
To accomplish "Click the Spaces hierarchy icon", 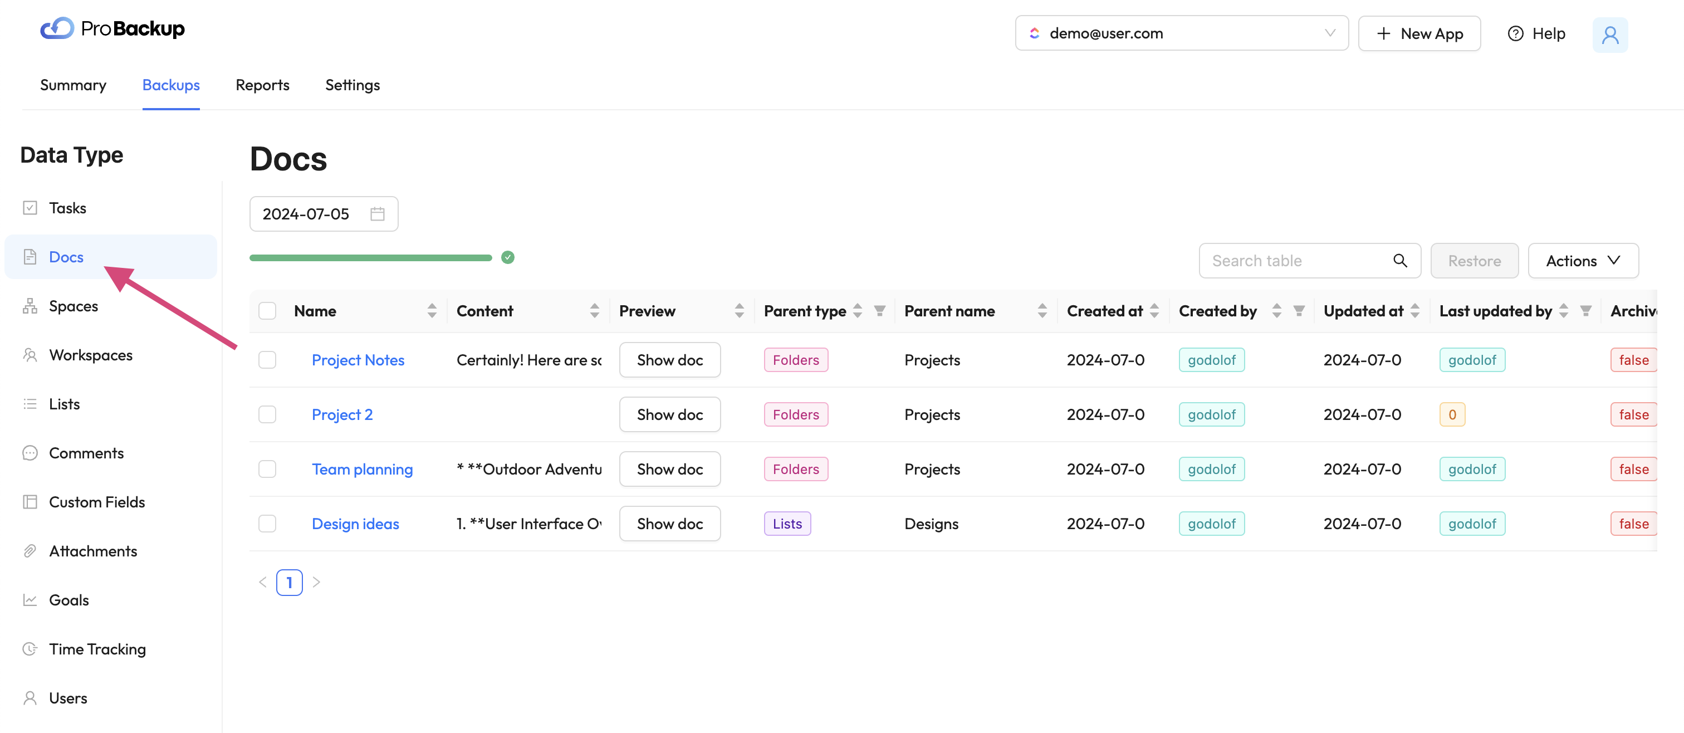I will (30, 306).
